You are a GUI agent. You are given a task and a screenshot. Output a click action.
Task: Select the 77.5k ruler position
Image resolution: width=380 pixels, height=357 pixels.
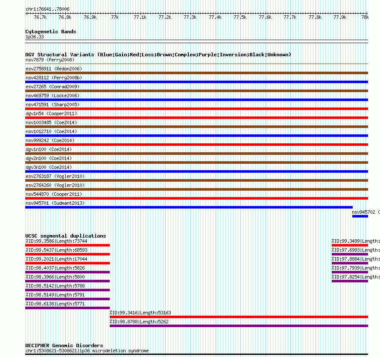pyautogui.click(x=240, y=17)
